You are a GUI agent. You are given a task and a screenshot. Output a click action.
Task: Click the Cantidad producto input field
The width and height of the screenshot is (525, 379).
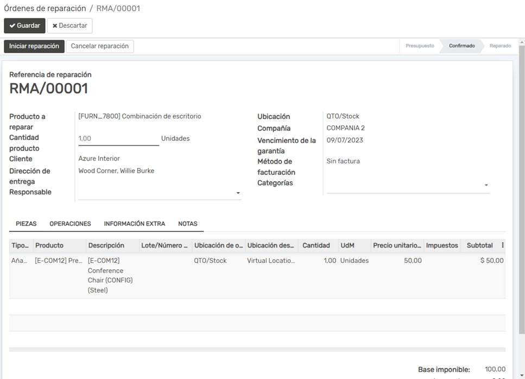(x=118, y=139)
